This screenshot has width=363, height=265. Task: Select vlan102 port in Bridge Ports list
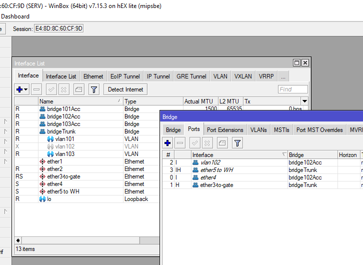tap(262, 162)
